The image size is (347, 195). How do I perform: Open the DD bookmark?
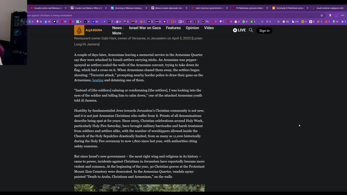pyautogui.click(x=286, y=22)
